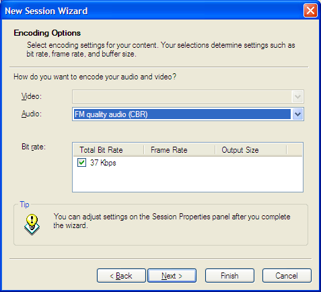Click the Audio field label
The width and height of the screenshot is (321, 292).
(x=32, y=114)
